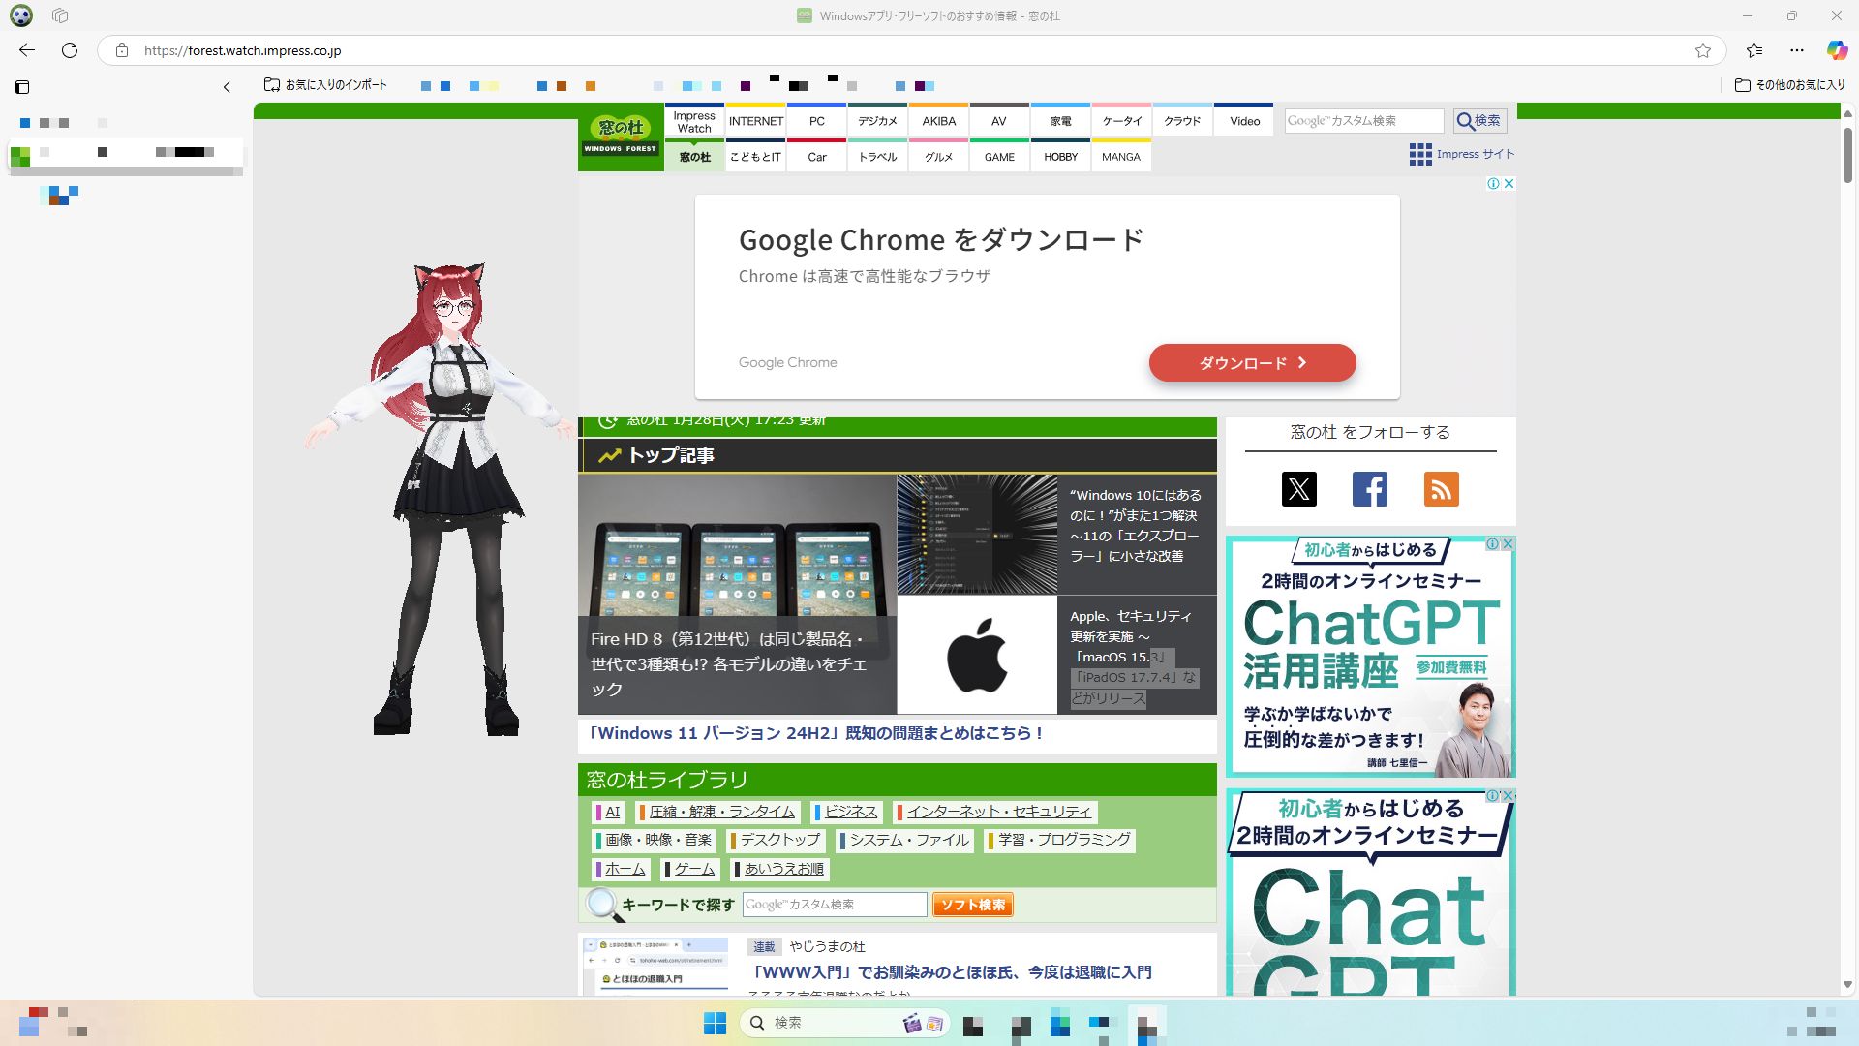1859x1046 pixels.
Task: Toggle the bookmark star for this page
Action: pos(1701,50)
